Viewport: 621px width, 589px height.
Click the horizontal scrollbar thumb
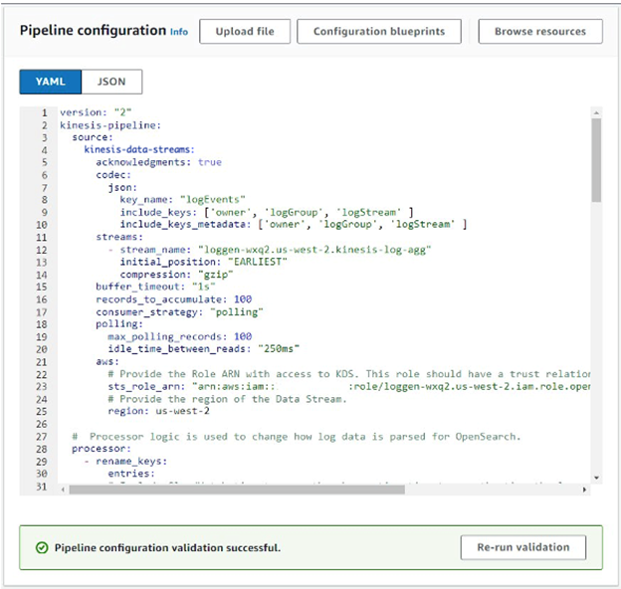tap(237, 490)
